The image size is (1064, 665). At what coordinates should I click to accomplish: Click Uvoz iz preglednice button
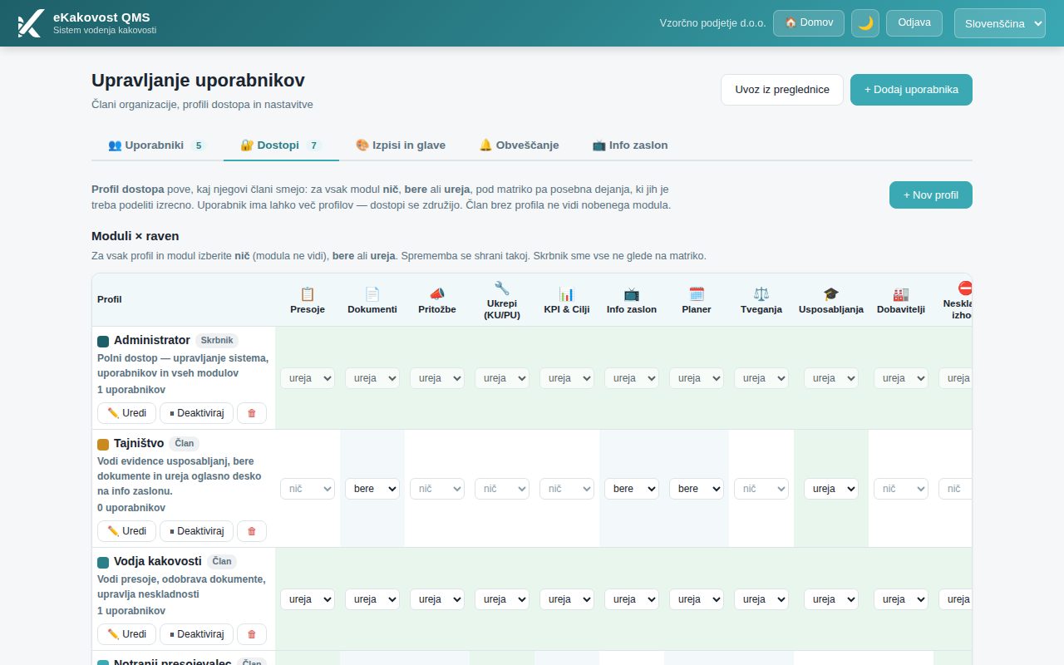[782, 90]
